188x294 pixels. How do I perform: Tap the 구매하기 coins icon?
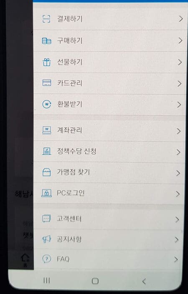[x=46, y=41]
